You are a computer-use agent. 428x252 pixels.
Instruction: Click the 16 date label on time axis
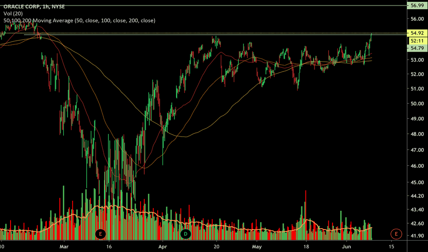click(x=109, y=247)
